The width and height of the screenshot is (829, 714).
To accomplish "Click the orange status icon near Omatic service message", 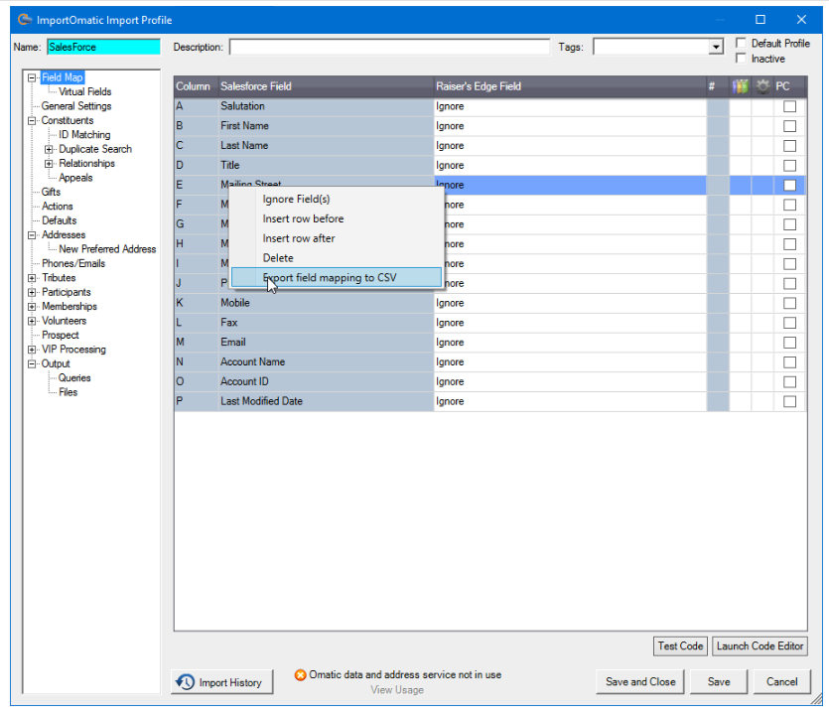I will (300, 673).
